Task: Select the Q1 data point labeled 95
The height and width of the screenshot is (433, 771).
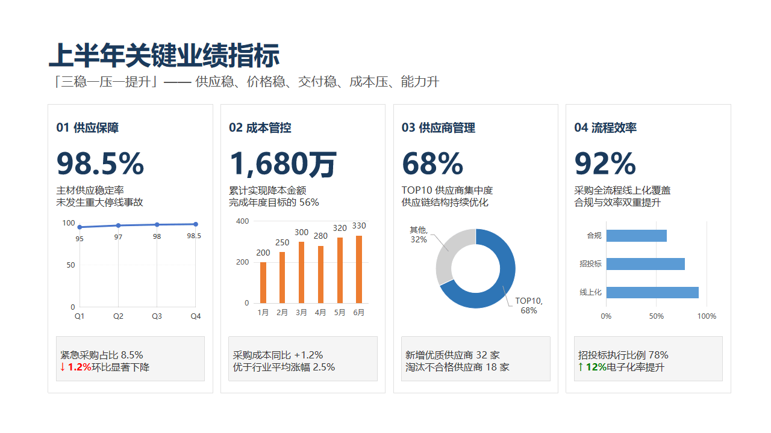Action: pos(80,227)
